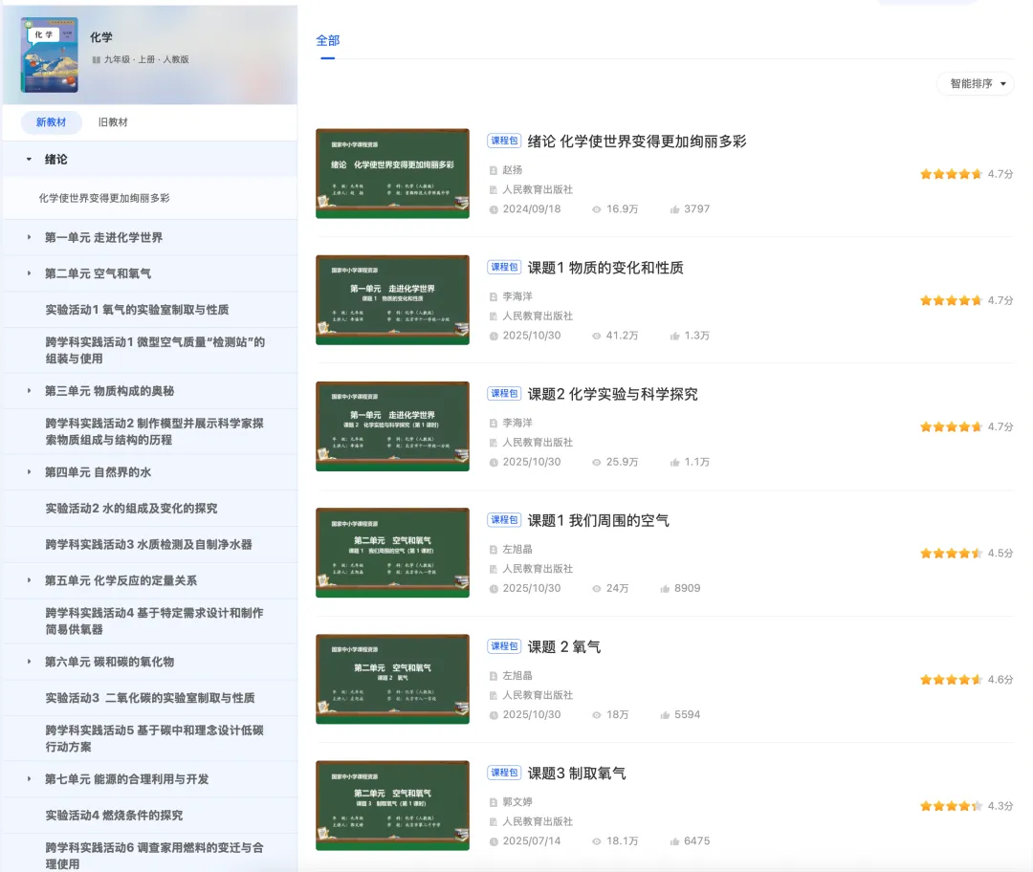Click 课程包 badge beside 制取氧气
The height and width of the screenshot is (872, 1033).
[x=504, y=774]
